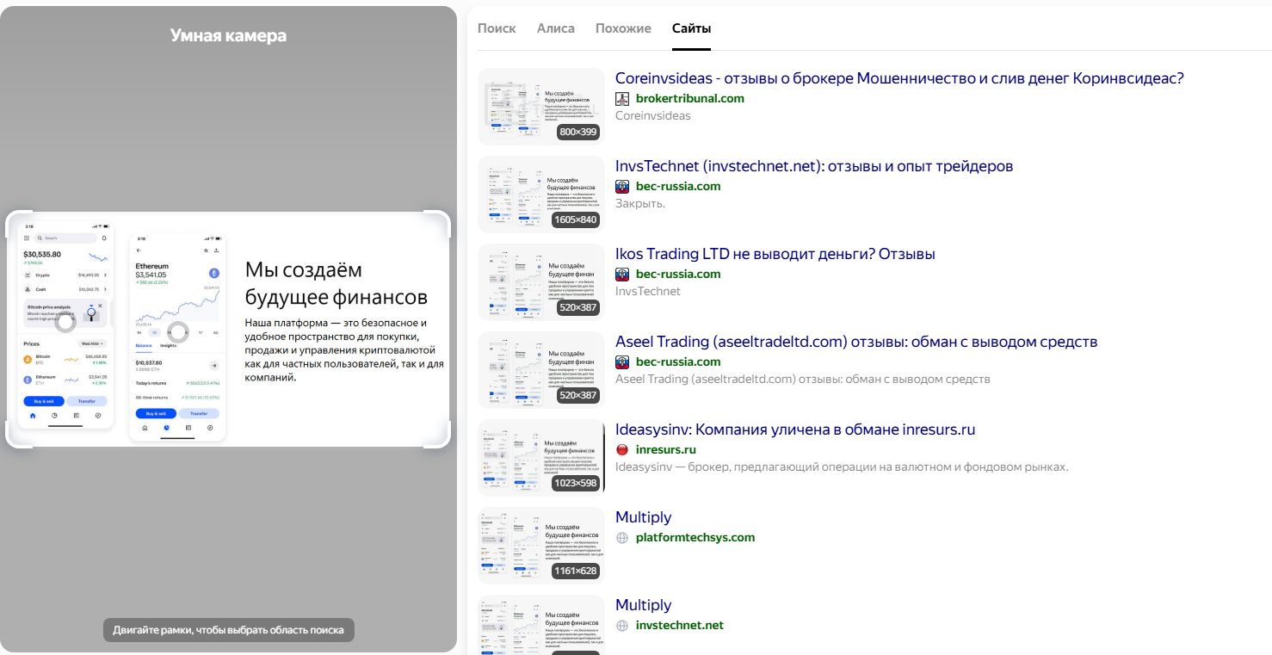The image size is (1272, 655).
Task: Click favicon next to InvsTechnet result domain
Action: [623, 187]
